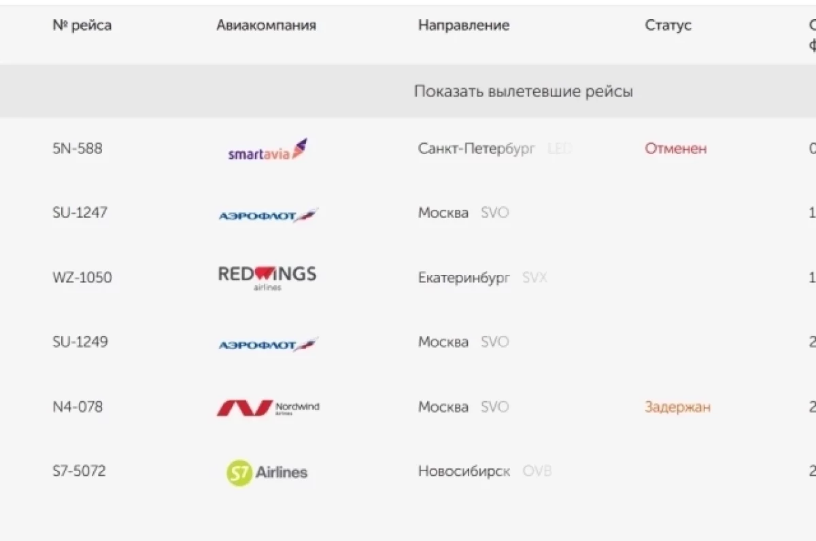Click the S7 Airlines logo

coord(267,472)
